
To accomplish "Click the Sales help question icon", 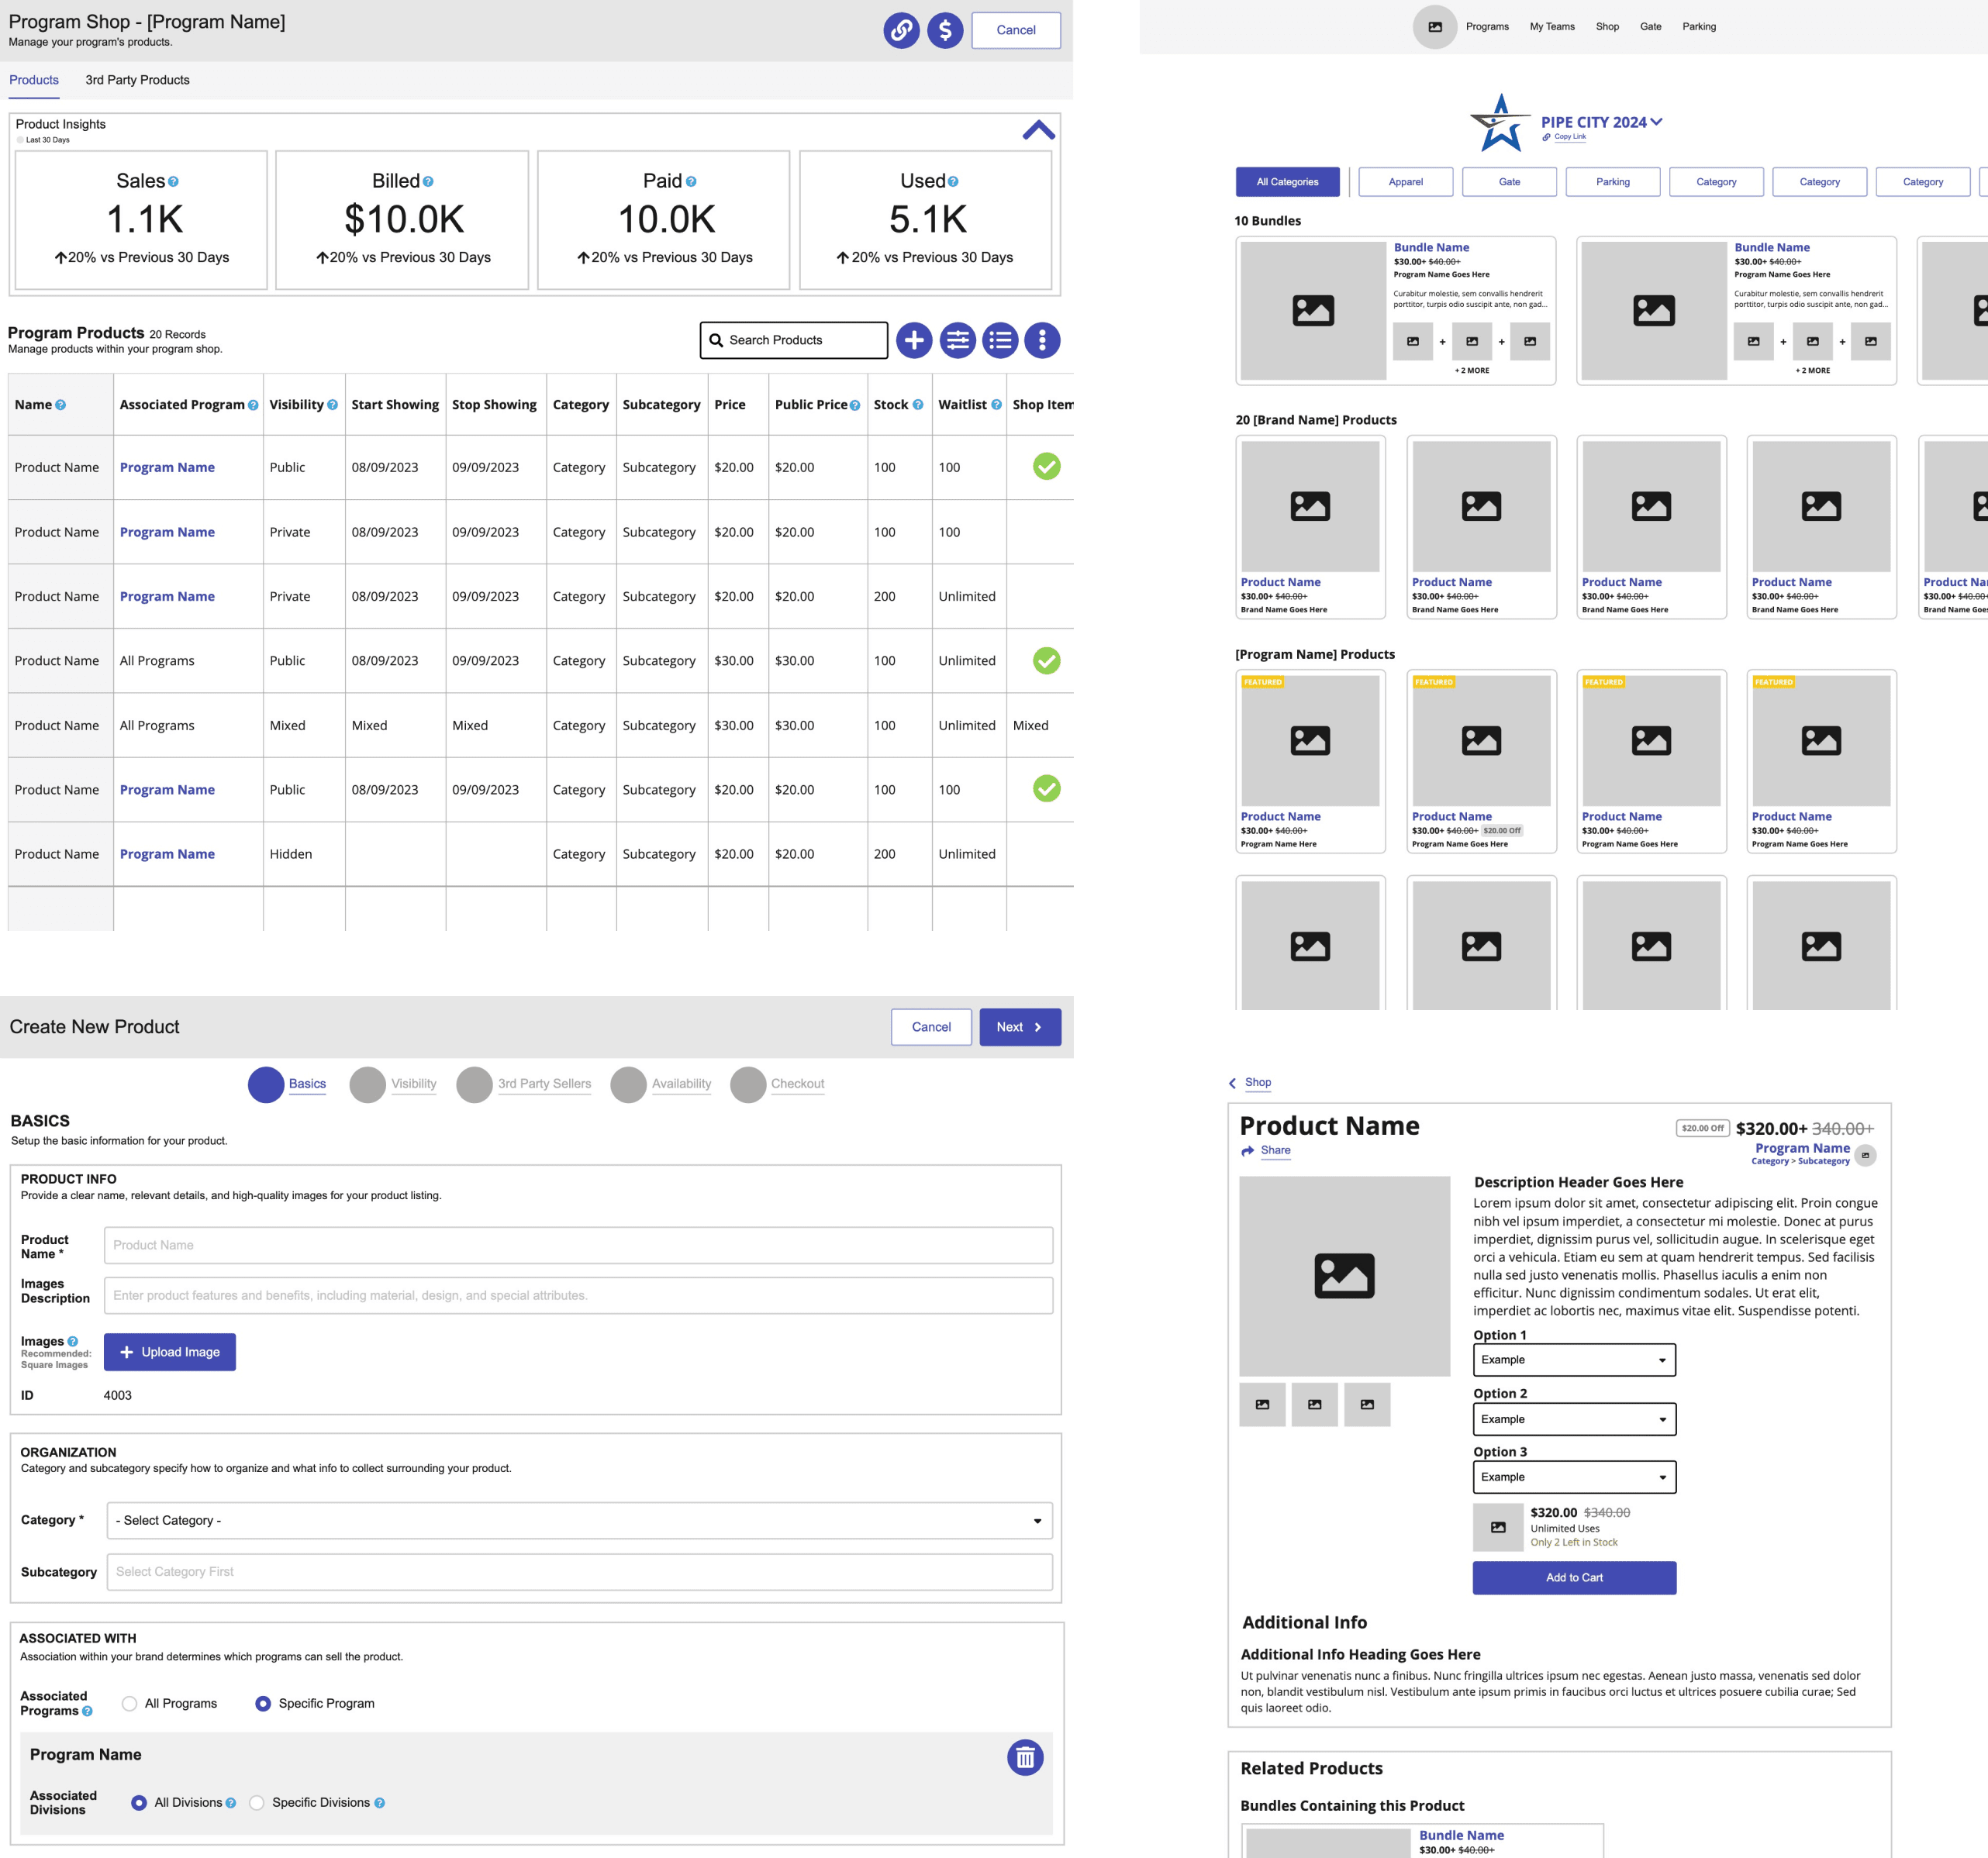I will (174, 182).
